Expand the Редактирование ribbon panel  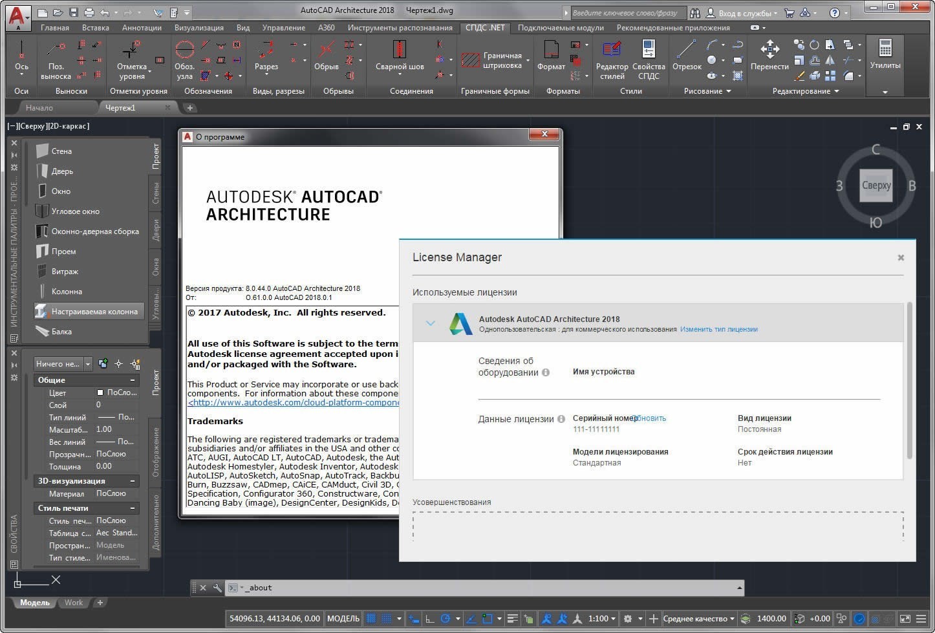[x=805, y=91]
